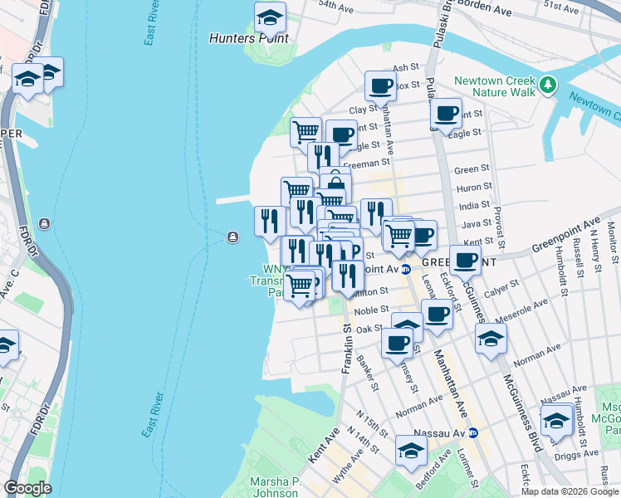
Task: Click the Borden Ave label
Action: pyautogui.click(x=484, y=8)
